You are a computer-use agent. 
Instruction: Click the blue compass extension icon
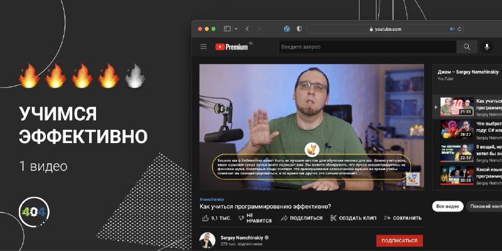(287, 29)
